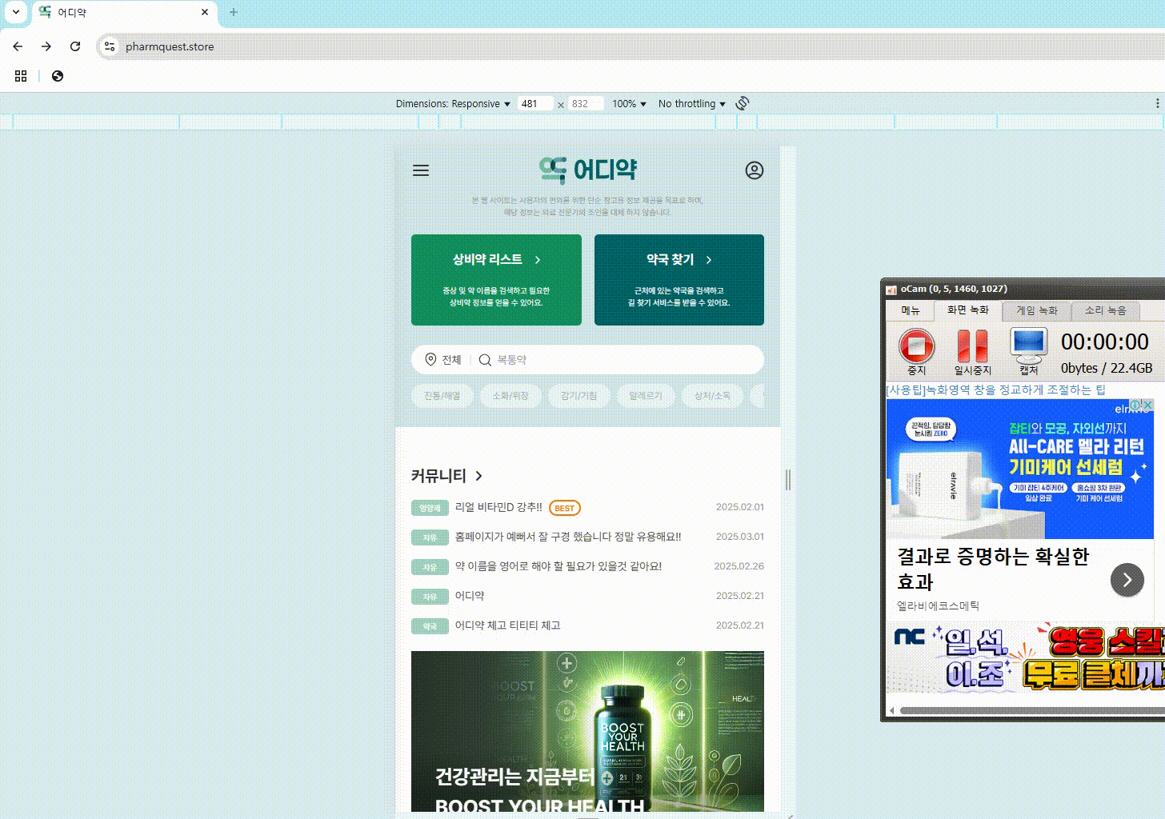Stop recording with the 중지 button in oCam
This screenshot has width=1165, height=819.
click(x=916, y=351)
